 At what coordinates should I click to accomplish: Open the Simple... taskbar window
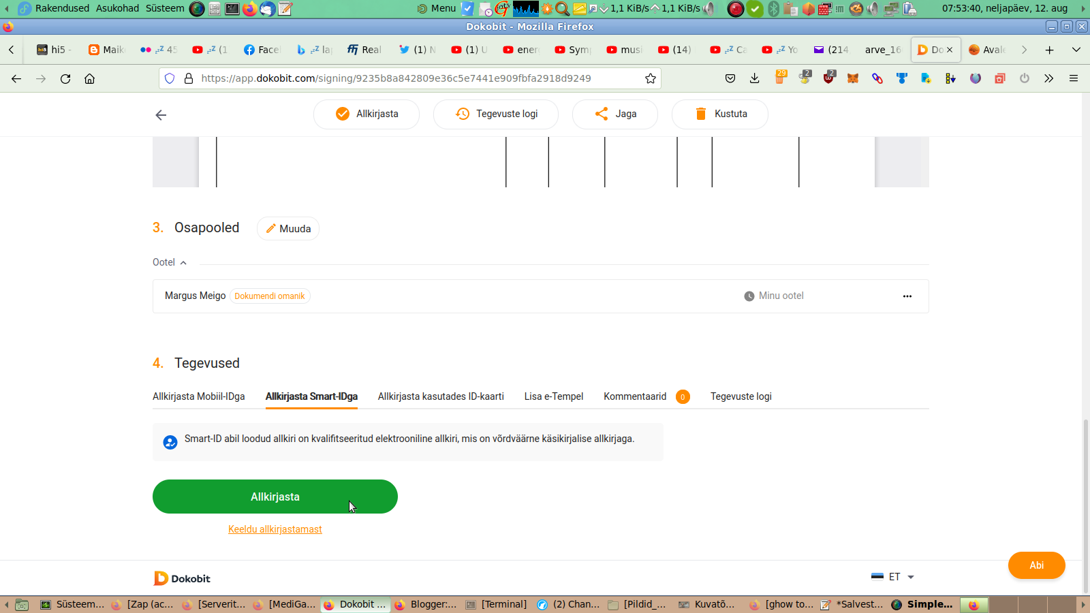(922, 604)
